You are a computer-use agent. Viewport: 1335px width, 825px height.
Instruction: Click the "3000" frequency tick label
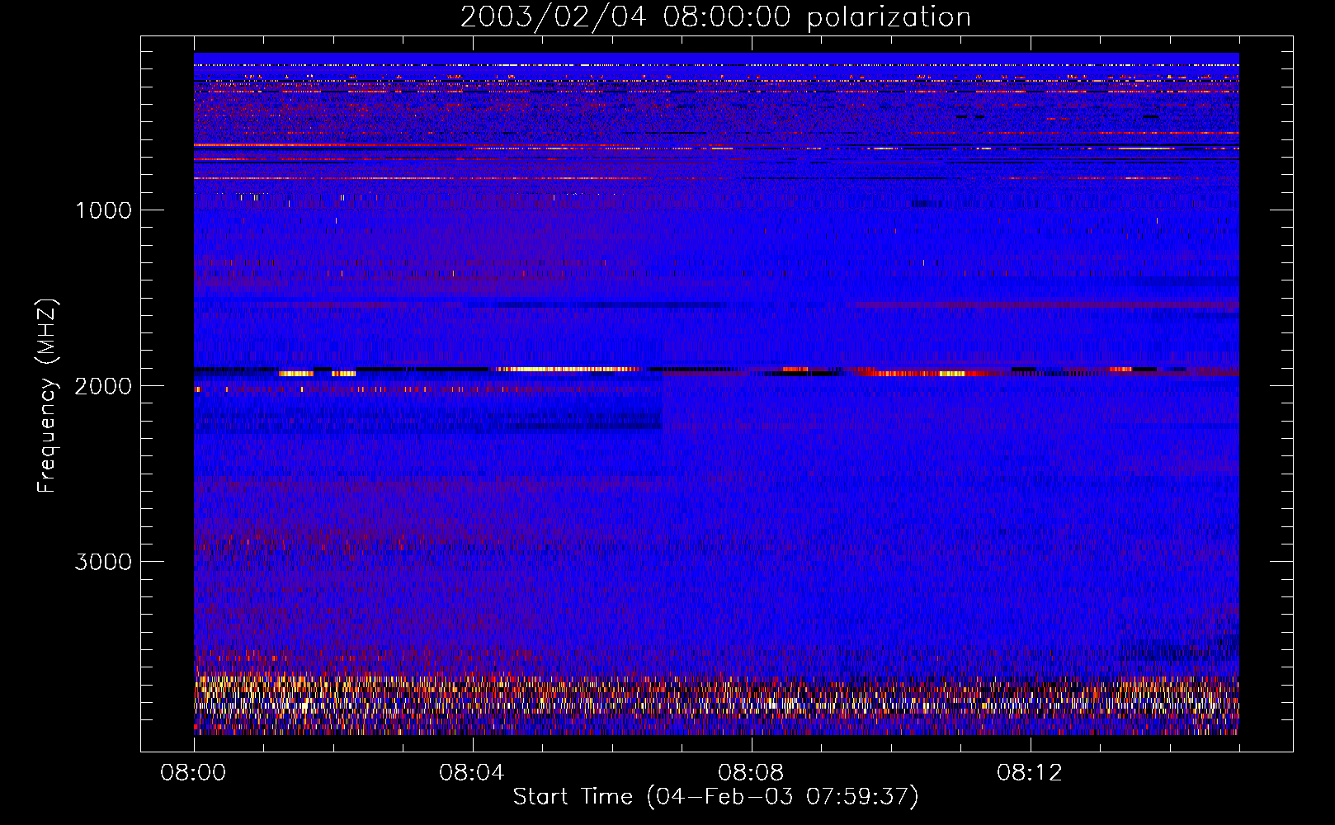(x=103, y=562)
